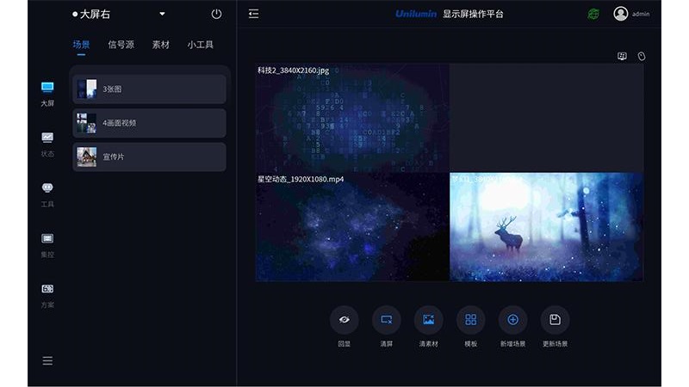Viewport: 689px width, 387px height.
Task: Select the deer forest window on canvas
Action: [x=546, y=227]
